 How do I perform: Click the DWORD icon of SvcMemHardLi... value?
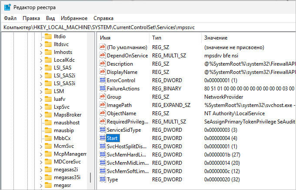pos(102,155)
